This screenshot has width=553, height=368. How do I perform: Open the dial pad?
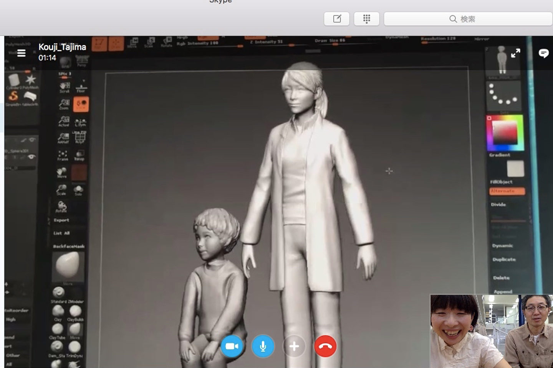click(366, 19)
